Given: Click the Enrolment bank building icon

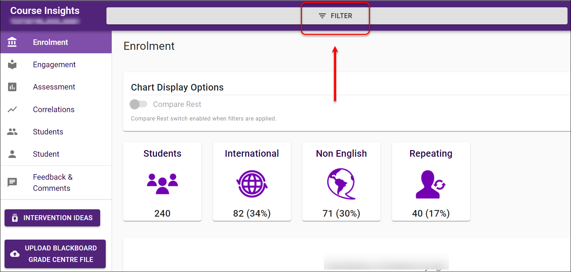Looking at the screenshot, I should (x=12, y=42).
